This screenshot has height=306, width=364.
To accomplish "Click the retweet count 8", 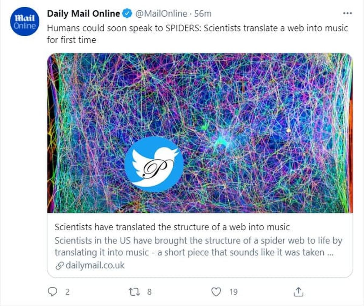I will point(149,292).
